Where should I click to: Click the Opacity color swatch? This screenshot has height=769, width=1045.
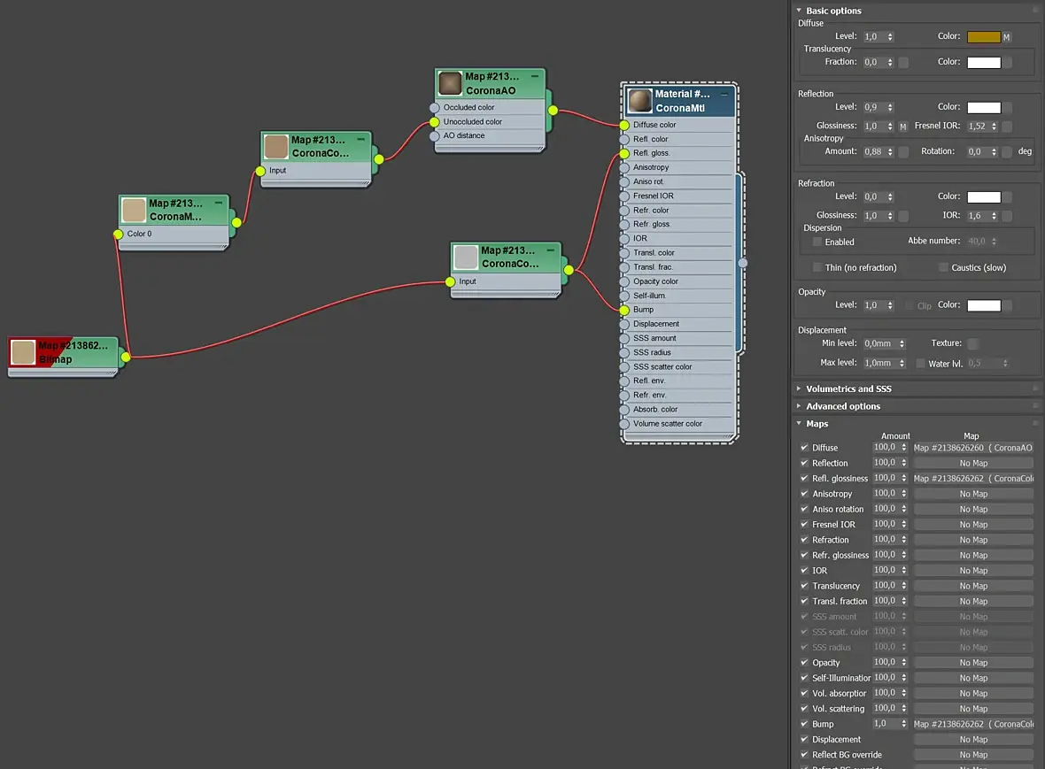point(984,305)
